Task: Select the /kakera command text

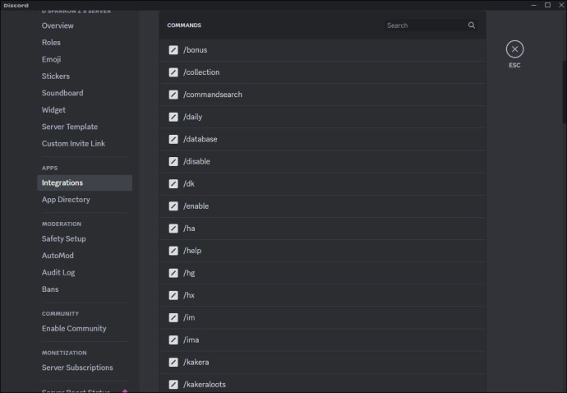Action: [196, 363]
